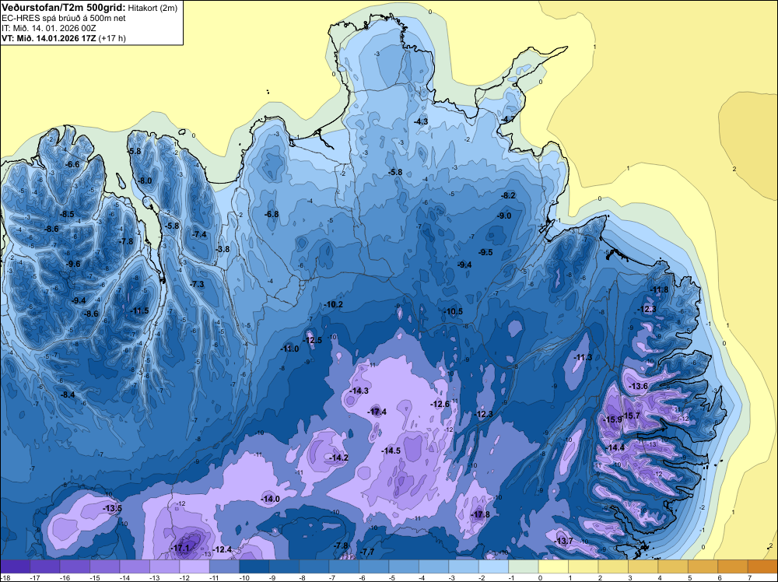Click the -15.7 temperature value on map
The width and height of the screenshot is (778, 582).
coord(631,415)
